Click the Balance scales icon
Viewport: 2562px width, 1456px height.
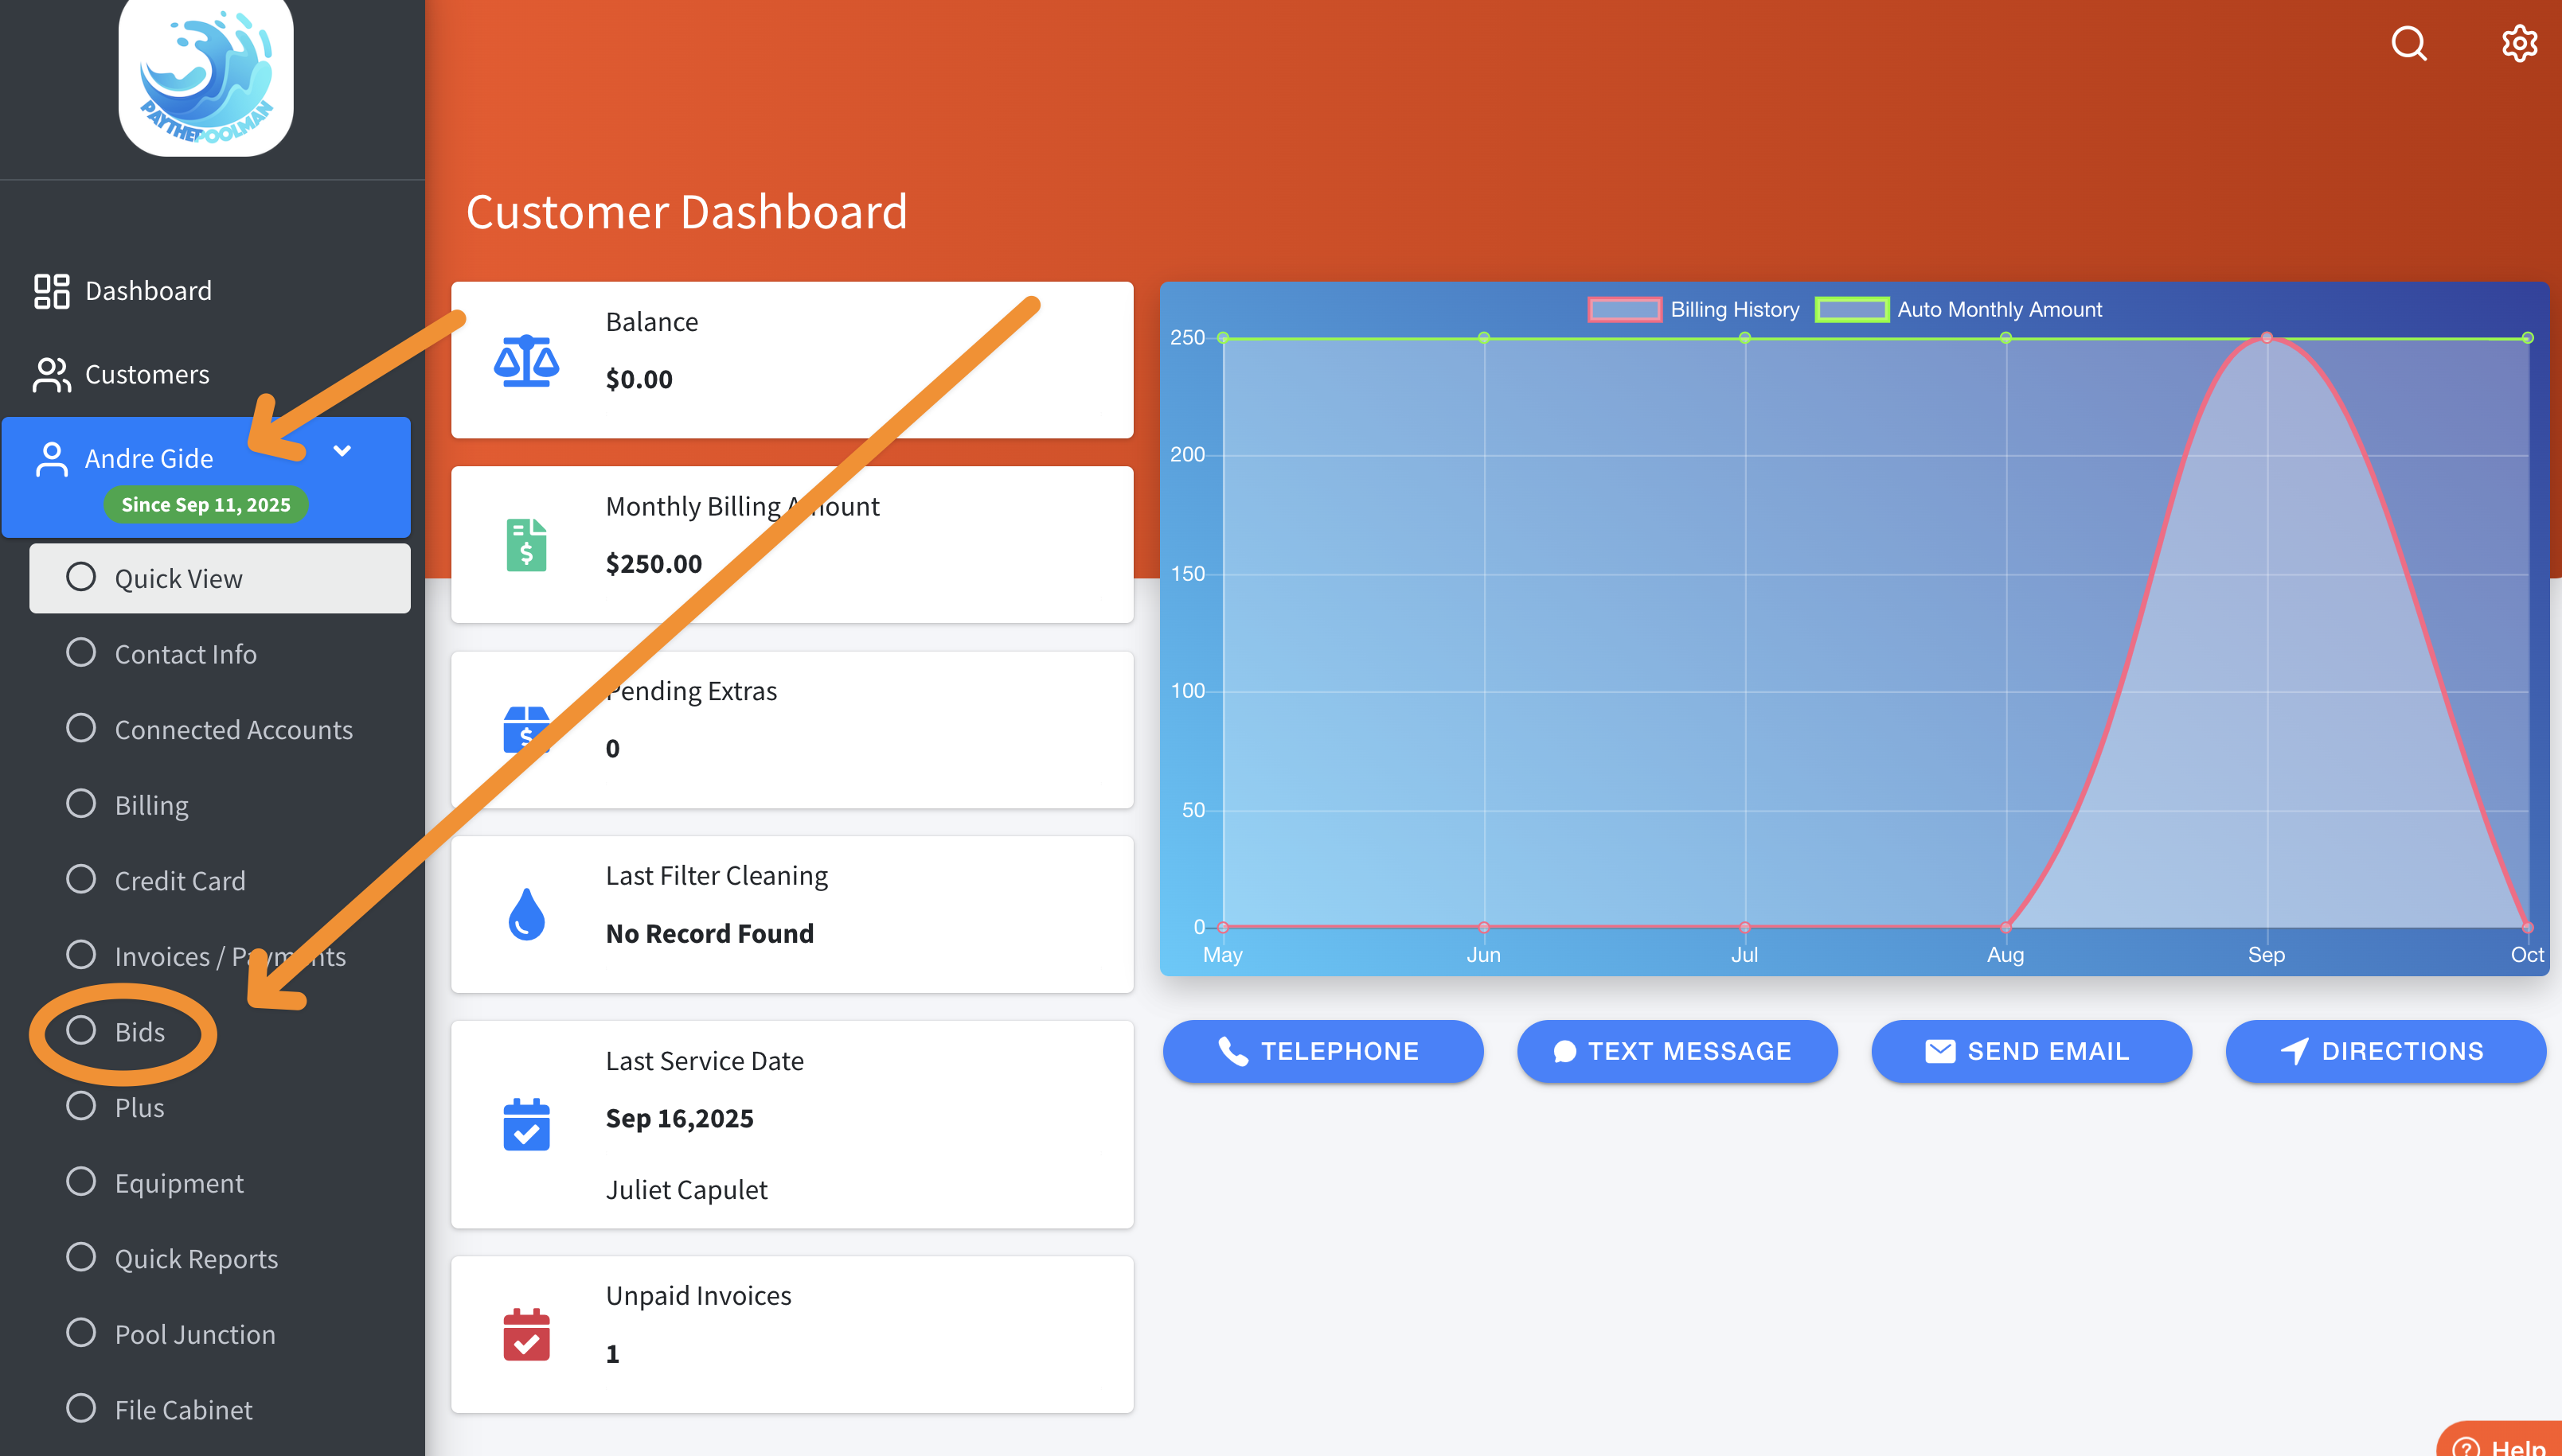(526, 361)
